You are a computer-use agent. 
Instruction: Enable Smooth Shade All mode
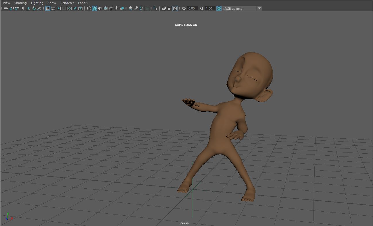coord(95,8)
